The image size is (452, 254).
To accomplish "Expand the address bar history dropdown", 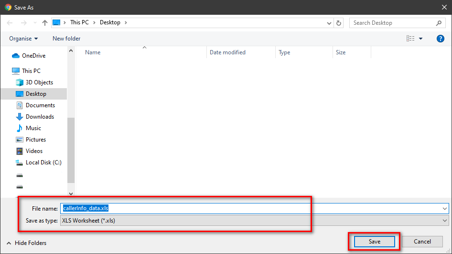I will [x=329, y=23].
